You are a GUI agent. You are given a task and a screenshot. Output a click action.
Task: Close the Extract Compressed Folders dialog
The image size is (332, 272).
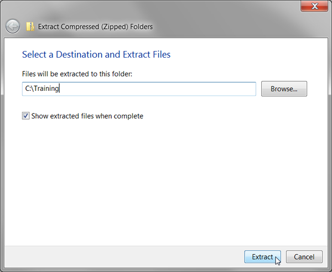pos(315,7)
